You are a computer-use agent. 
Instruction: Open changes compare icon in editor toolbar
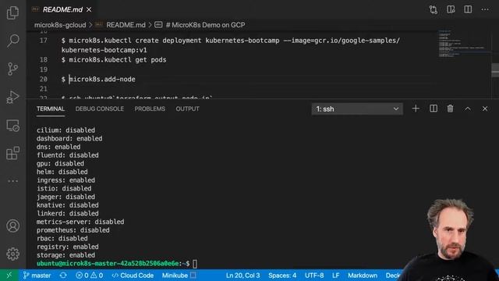tap(434, 9)
